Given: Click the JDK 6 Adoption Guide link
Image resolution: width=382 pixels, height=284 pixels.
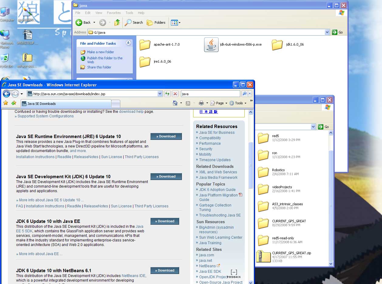Looking at the screenshot, I should [217, 190].
